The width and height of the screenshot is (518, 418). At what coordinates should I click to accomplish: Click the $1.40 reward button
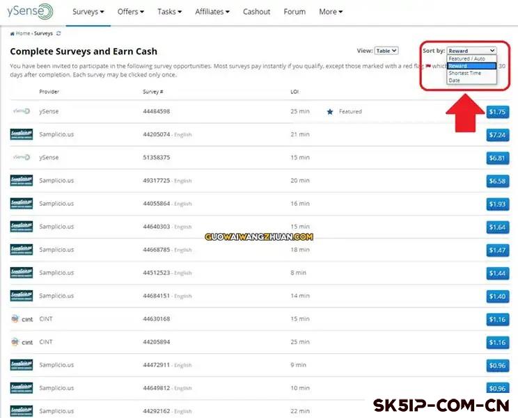(x=498, y=296)
